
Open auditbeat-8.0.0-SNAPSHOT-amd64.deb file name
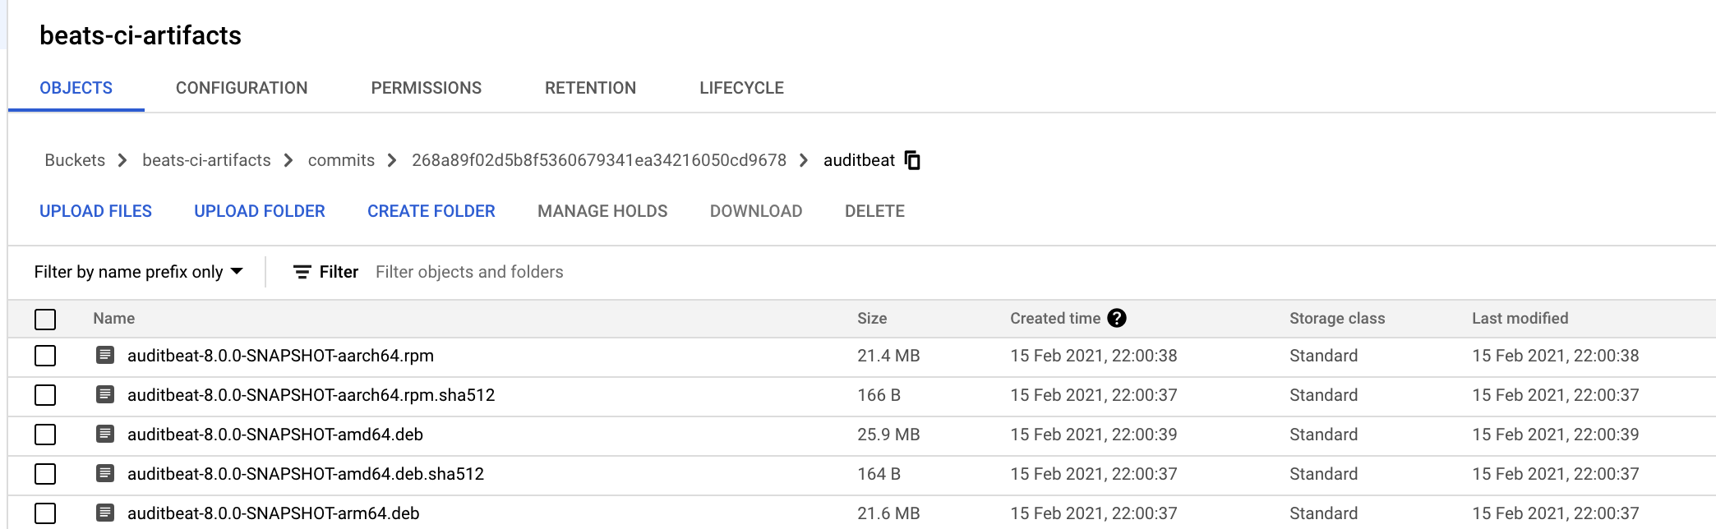(x=275, y=435)
